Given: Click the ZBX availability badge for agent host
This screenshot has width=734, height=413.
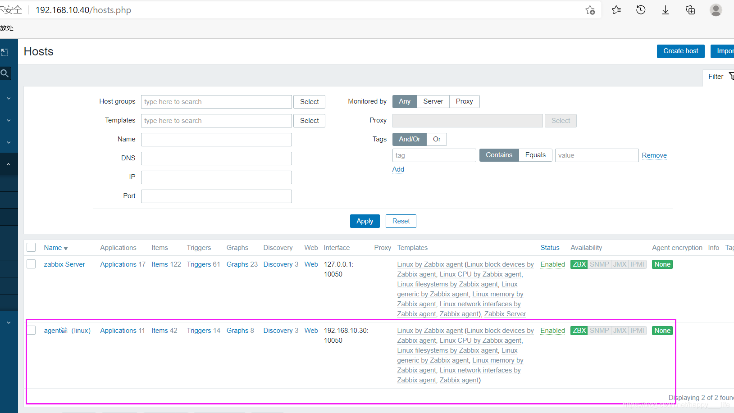Looking at the screenshot, I should click(x=579, y=331).
